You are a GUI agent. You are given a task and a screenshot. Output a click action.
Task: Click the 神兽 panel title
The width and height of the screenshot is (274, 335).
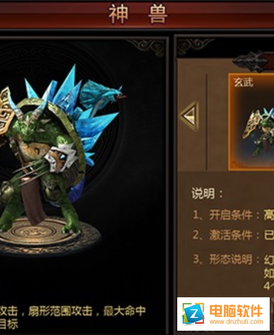[138, 15]
